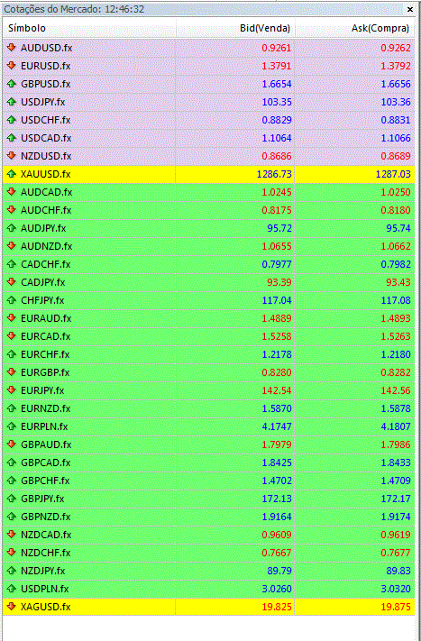Click XAUUSD.fx bid value 1286.73

click(x=274, y=174)
